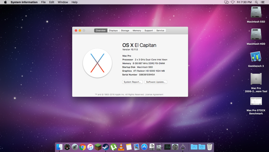Click the OS X El Capitan logo

point(97,63)
